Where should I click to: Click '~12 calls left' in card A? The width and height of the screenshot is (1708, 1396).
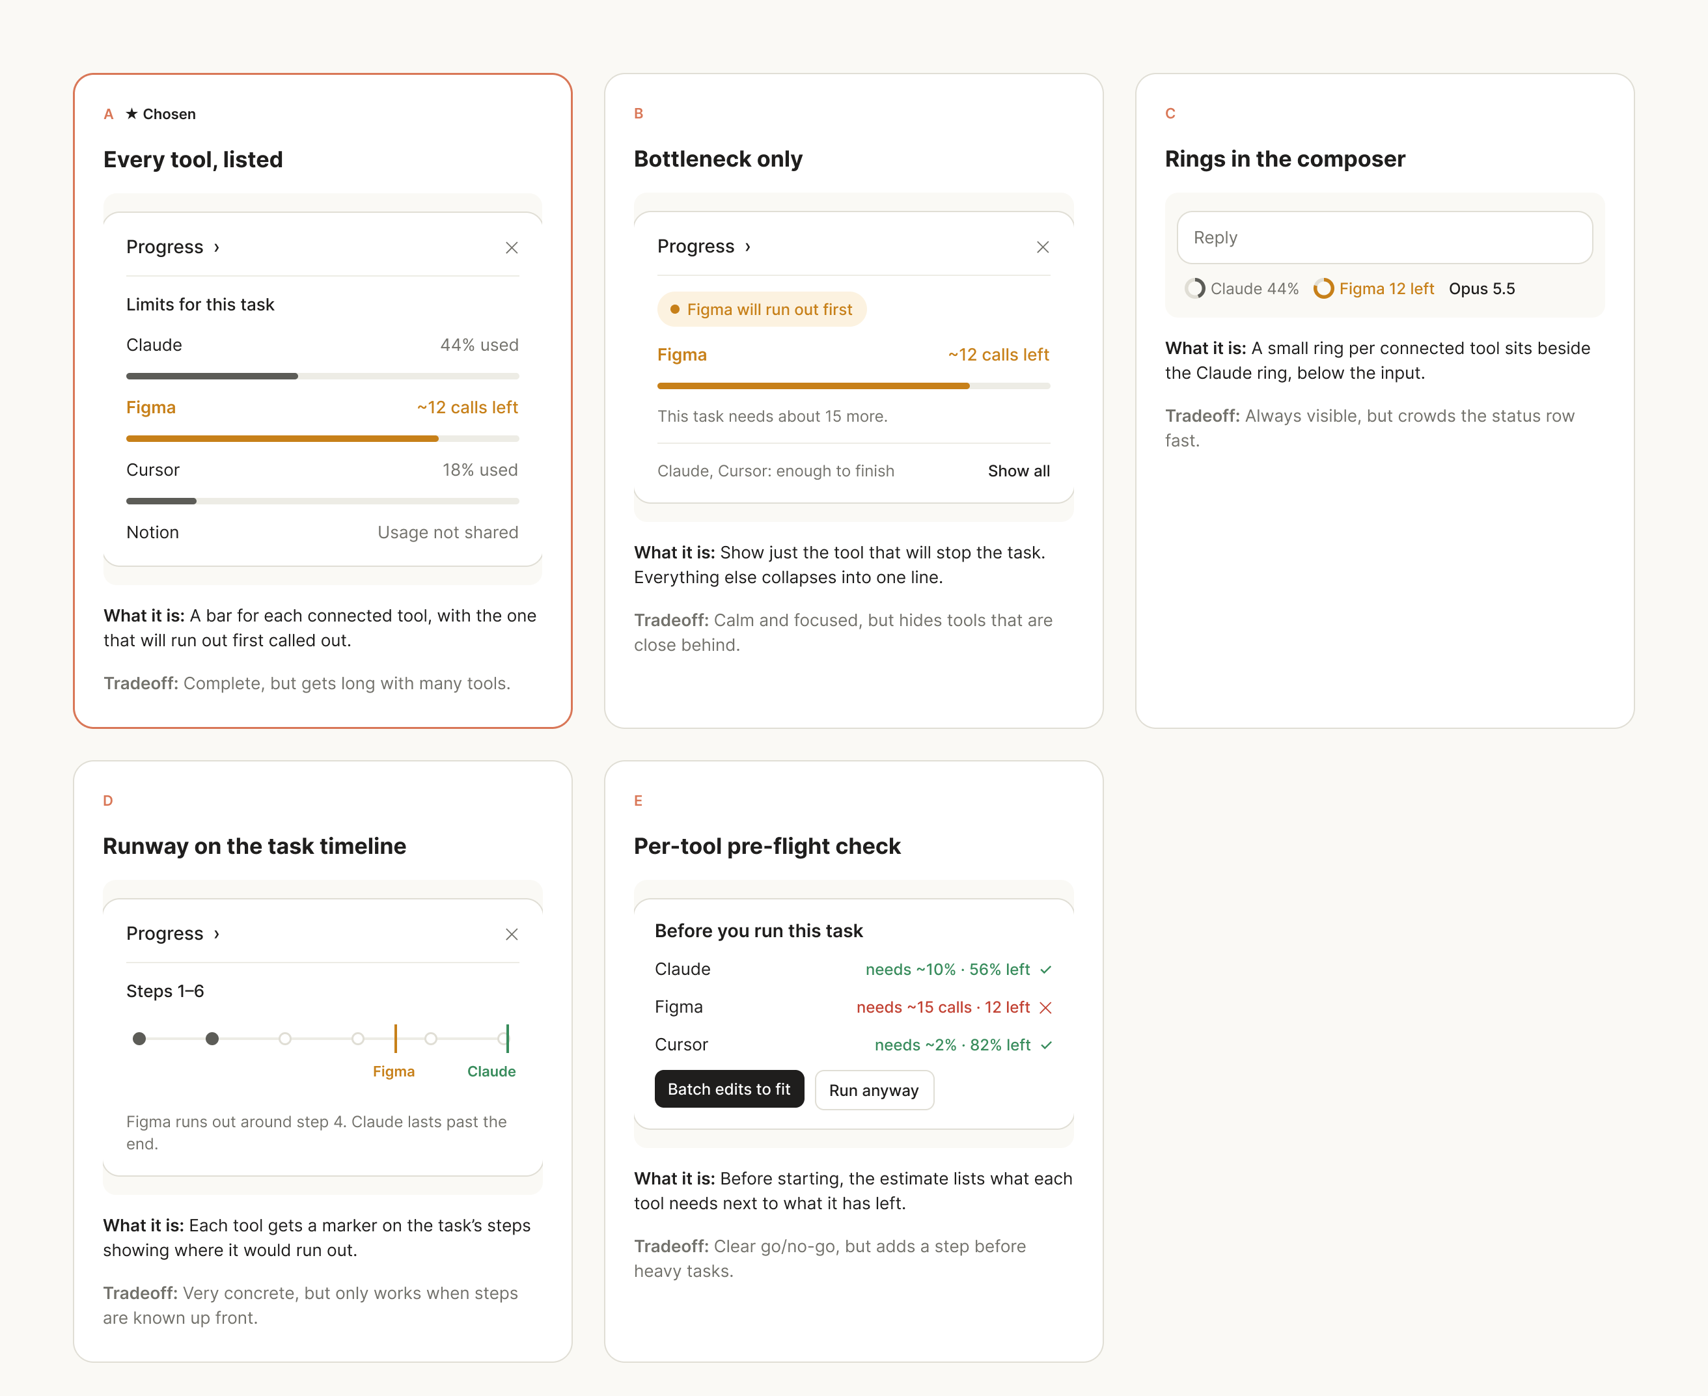click(x=467, y=407)
